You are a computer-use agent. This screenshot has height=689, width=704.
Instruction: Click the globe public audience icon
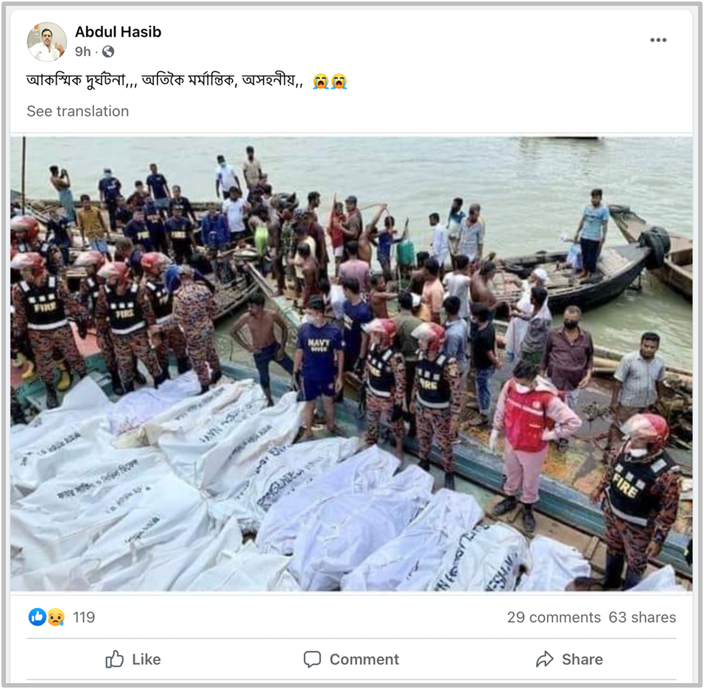point(108,52)
